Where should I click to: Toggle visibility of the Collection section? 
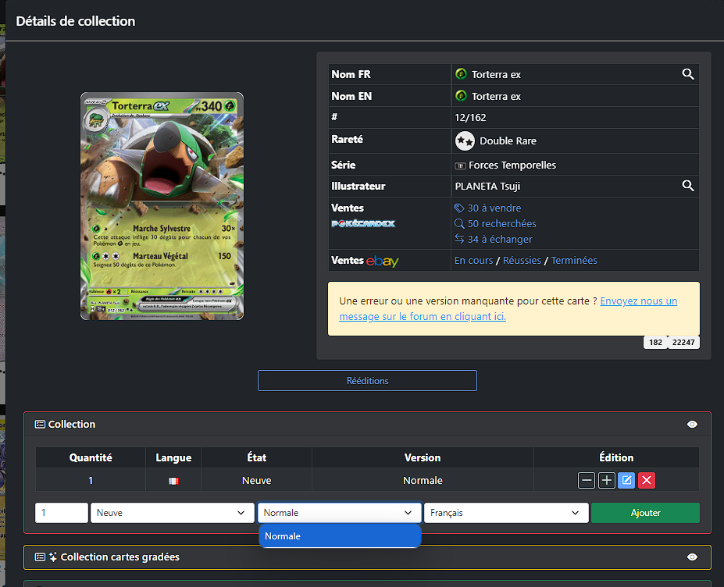tap(692, 424)
